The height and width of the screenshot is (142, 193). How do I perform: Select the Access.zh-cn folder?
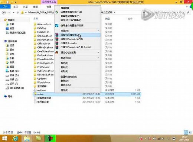[44, 24]
